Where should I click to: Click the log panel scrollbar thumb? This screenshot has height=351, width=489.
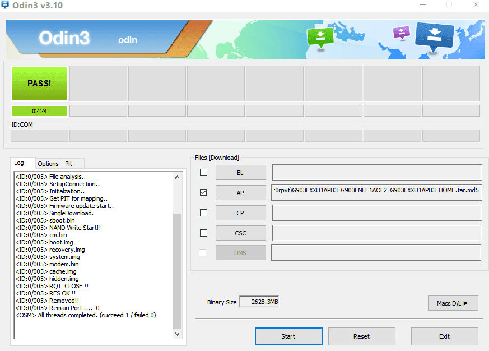(x=177, y=271)
